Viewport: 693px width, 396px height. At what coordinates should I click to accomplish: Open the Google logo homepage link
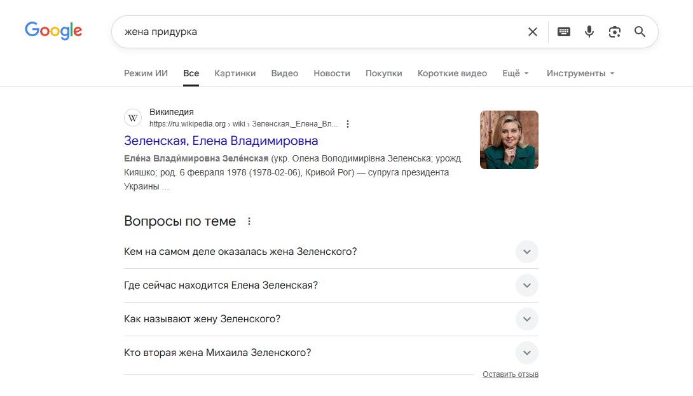point(53,31)
